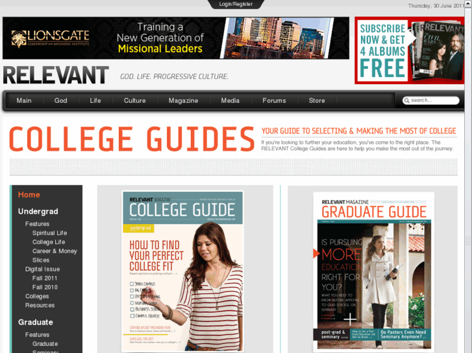Open the Undergrad sidebar section
Viewport: 472px width, 353px height.
[x=38, y=212]
